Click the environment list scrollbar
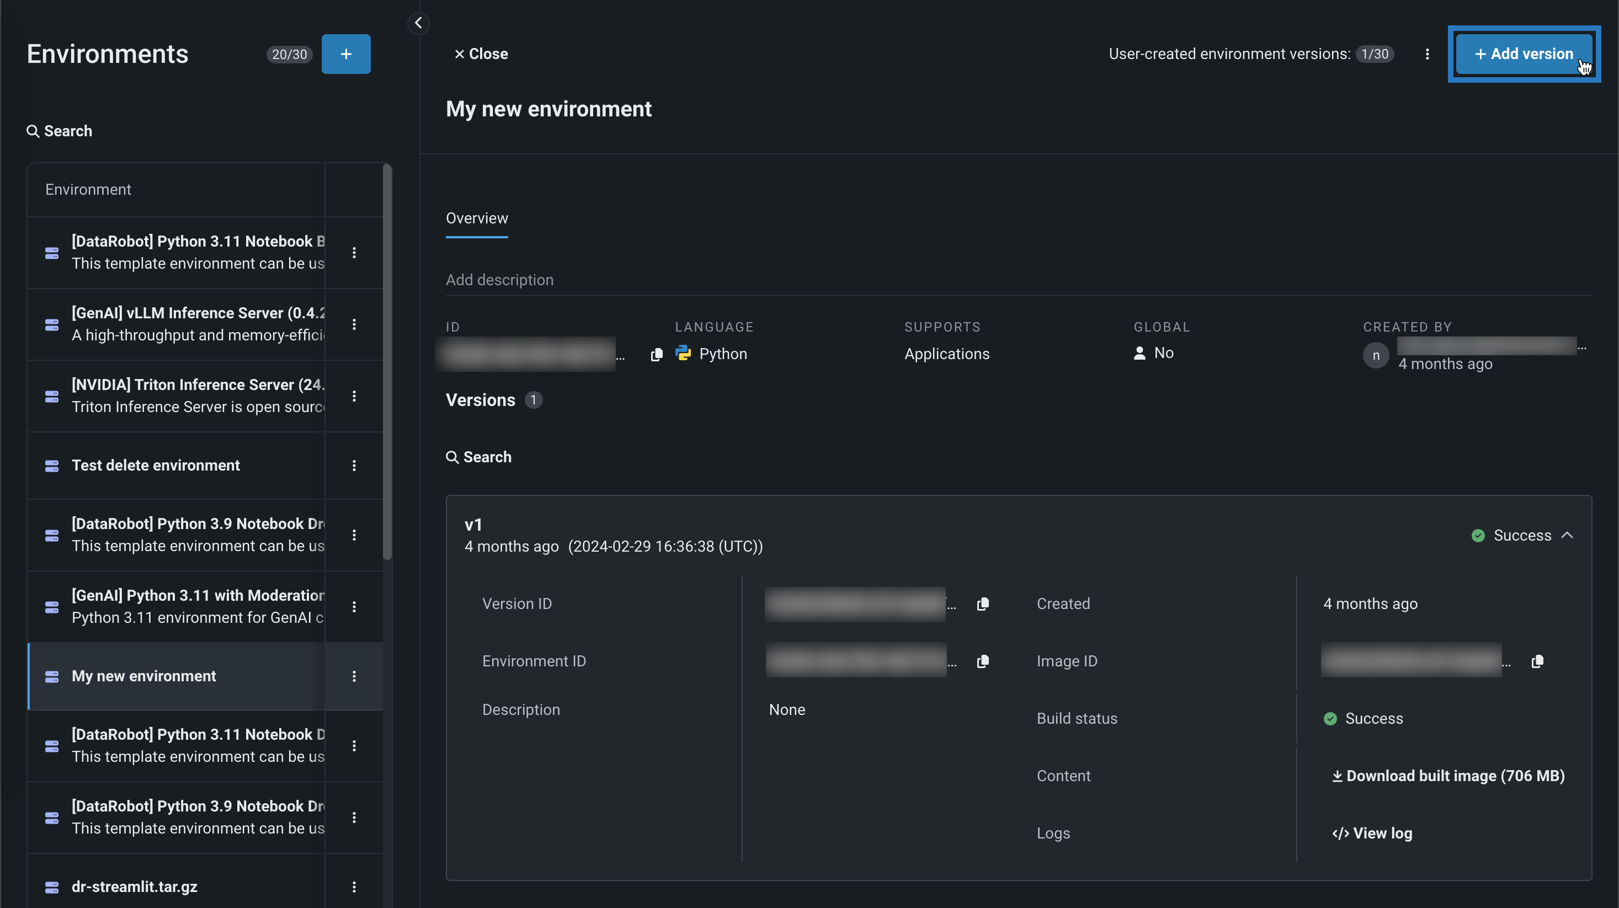Screen dimensions: 1619x908 (x=387, y=361)
